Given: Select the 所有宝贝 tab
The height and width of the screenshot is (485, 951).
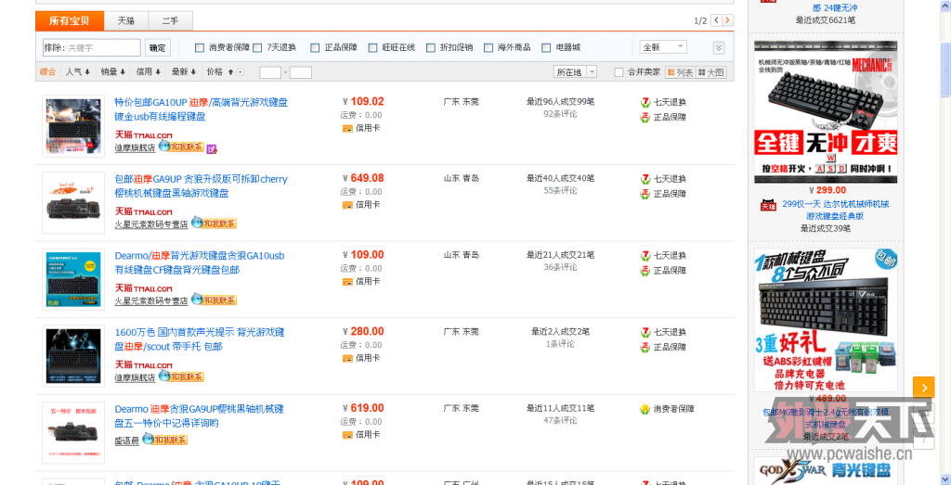Looking at the screenshot, I should point(69,20).
